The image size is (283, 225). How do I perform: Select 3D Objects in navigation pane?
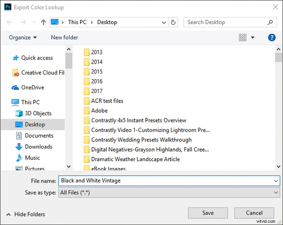tap(38, 113)
